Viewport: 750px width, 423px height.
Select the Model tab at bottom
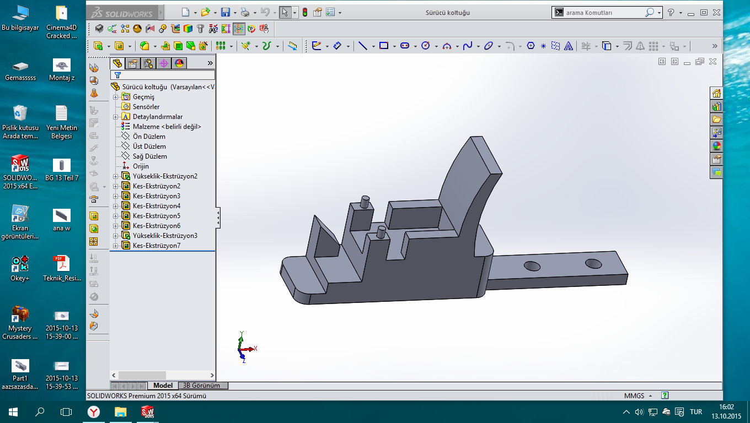click(163, 386)
